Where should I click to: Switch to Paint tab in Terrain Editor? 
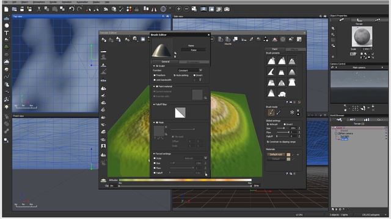(274, 49)
